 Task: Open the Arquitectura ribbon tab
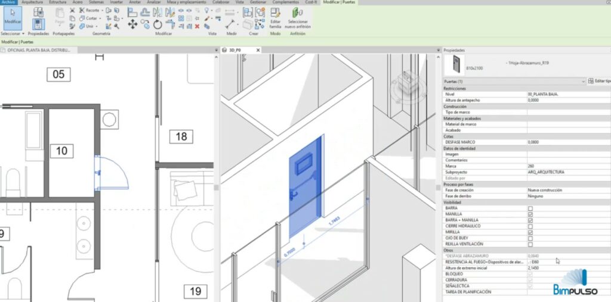point(32,2)
